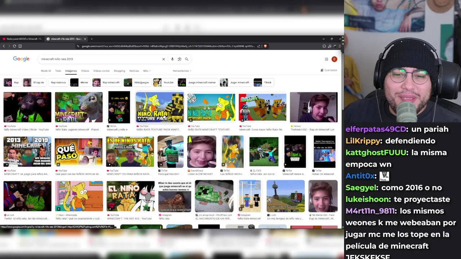The height and width of the screenshot is (259, 461).
Task: Open the MINECRAFT PATIL rat mask thumbnail
Action: click(x=79, y=107)
